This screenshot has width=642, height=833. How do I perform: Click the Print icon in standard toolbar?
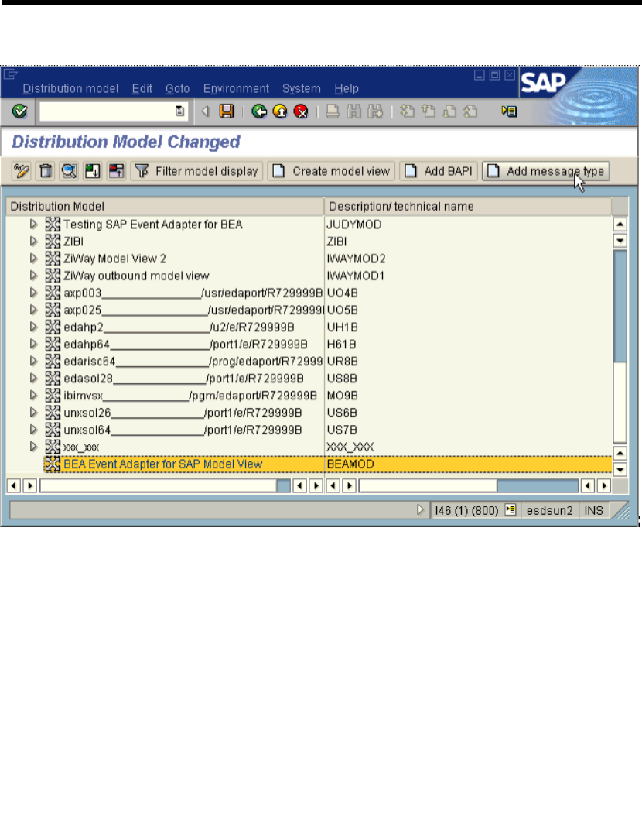(333, 111)
